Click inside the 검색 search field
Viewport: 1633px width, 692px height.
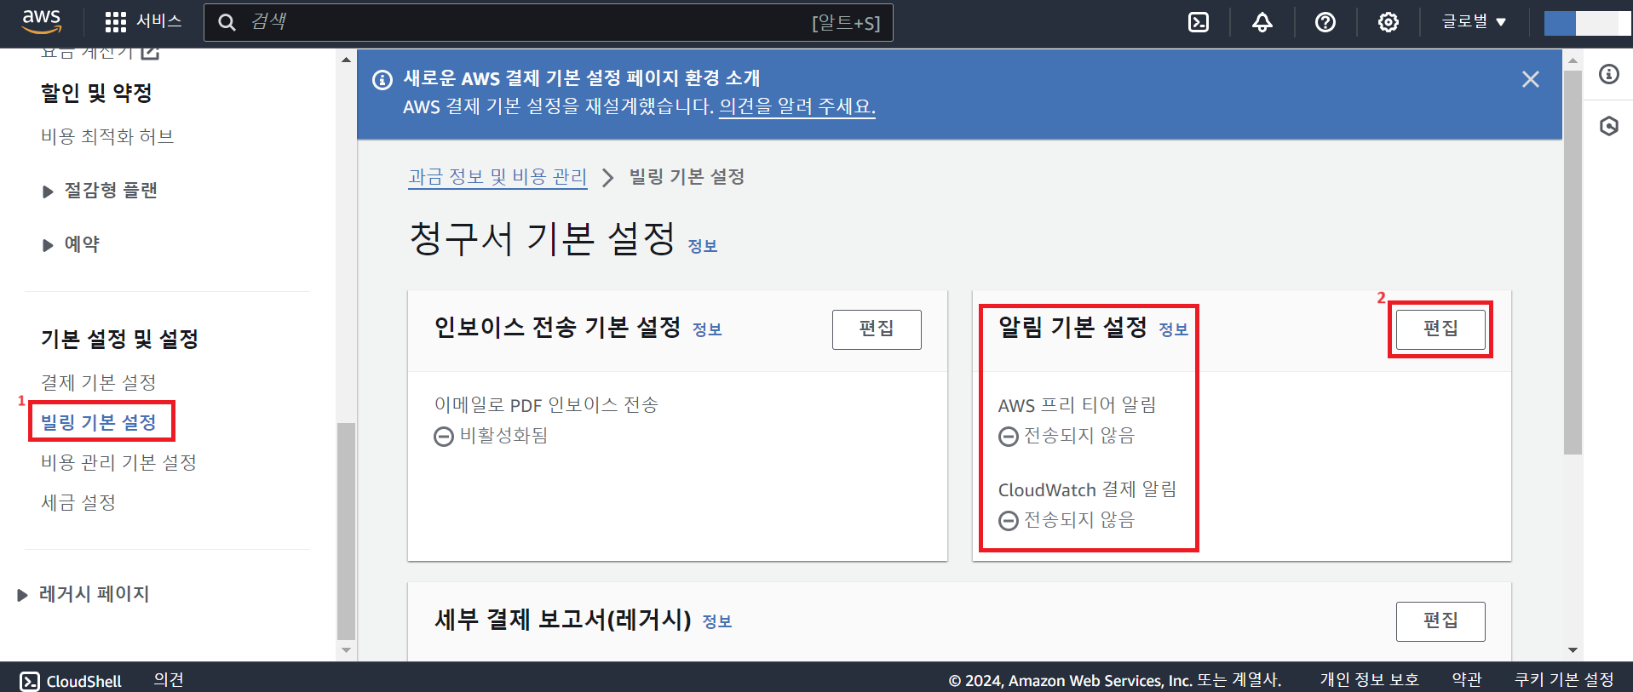[x=549, y=22]
